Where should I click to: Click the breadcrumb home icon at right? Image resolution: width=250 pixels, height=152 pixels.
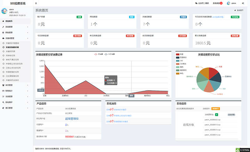pos(235,10)
